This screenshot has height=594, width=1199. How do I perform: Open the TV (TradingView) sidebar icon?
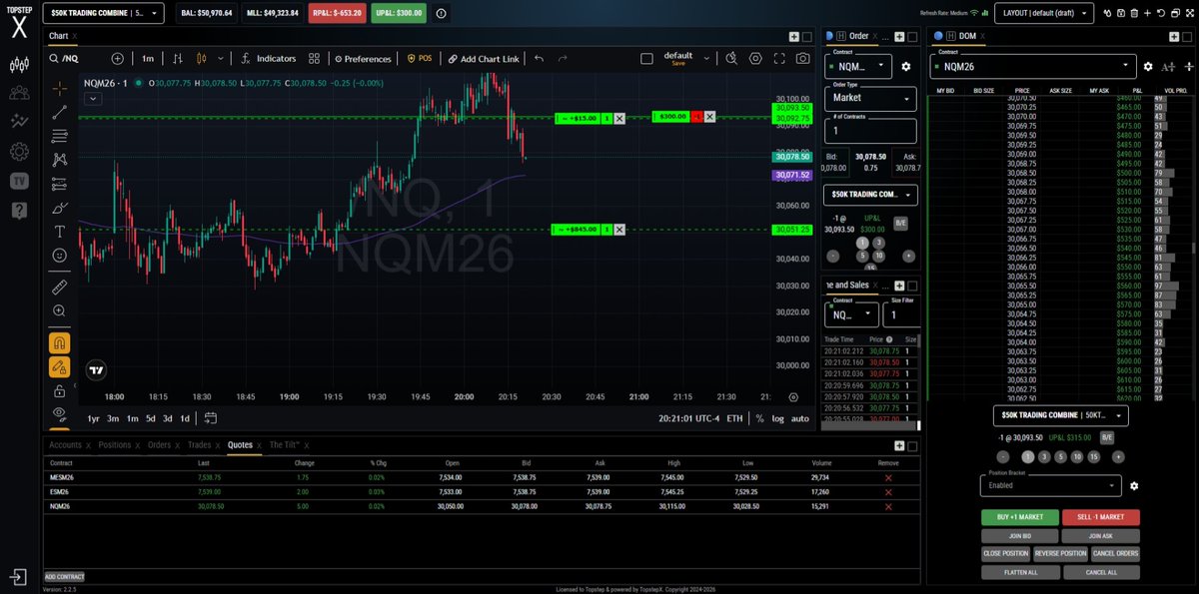(x=18, y=181)
